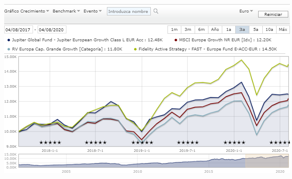
Task: Click the RV Europa category legend dot
Action: (x=9, y=49)
